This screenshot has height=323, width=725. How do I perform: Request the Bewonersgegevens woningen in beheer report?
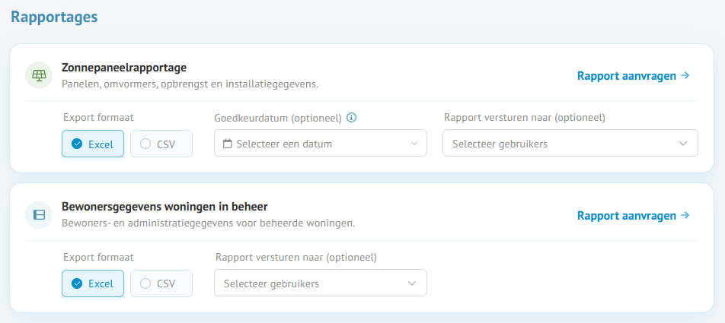(633, 216)
